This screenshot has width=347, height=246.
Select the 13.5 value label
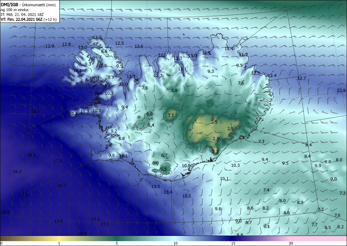pyautogui.click(x=155, y=186)
